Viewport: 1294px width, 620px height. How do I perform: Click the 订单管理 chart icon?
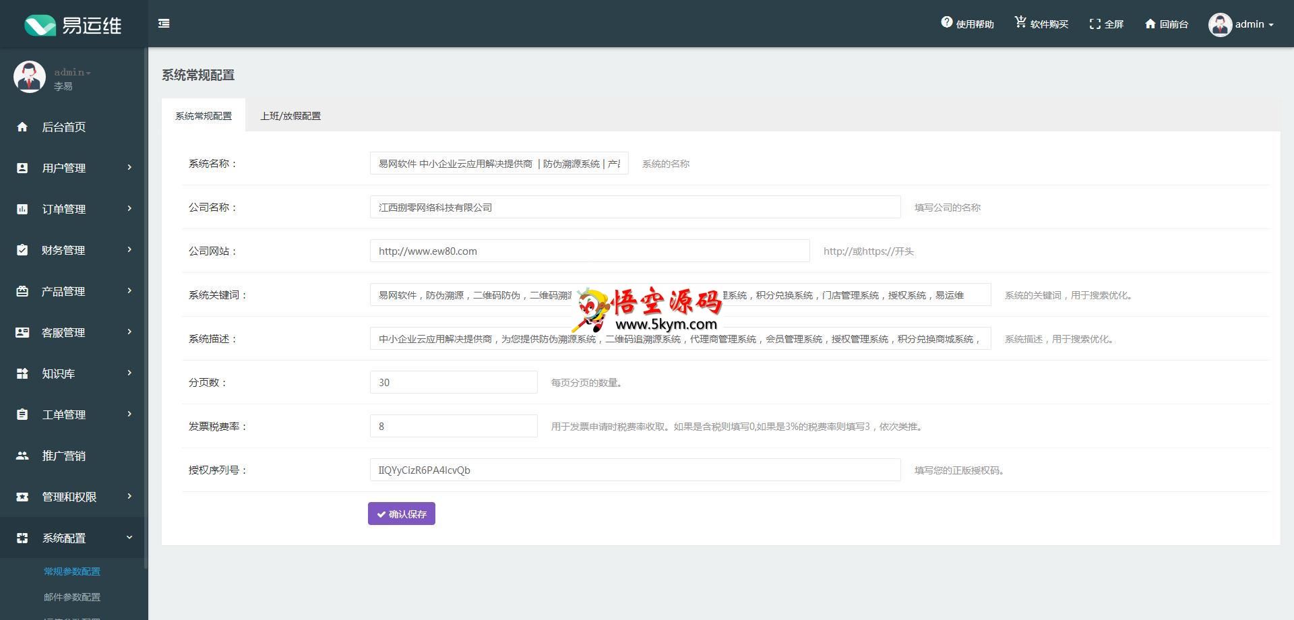[x=22, y=209]
